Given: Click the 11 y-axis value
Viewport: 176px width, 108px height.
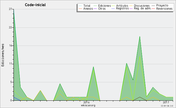Looking at the screenshot, I should pyautogui.click(x=11, y=64).
